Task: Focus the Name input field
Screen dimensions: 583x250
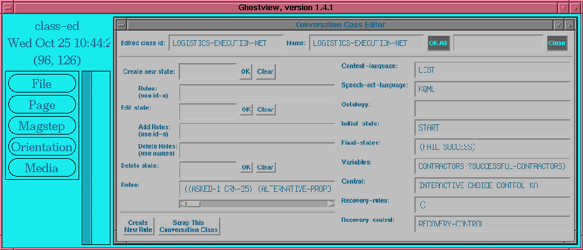Action: point(366,43)
